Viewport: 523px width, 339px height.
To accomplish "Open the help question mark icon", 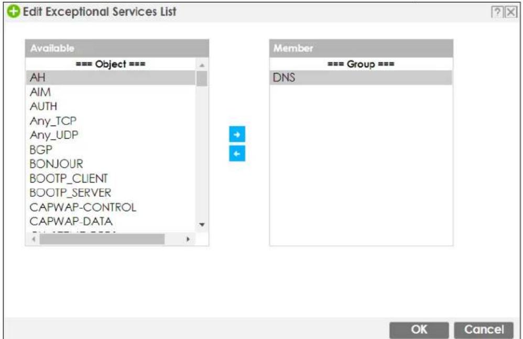I will (x=497, y=13).
